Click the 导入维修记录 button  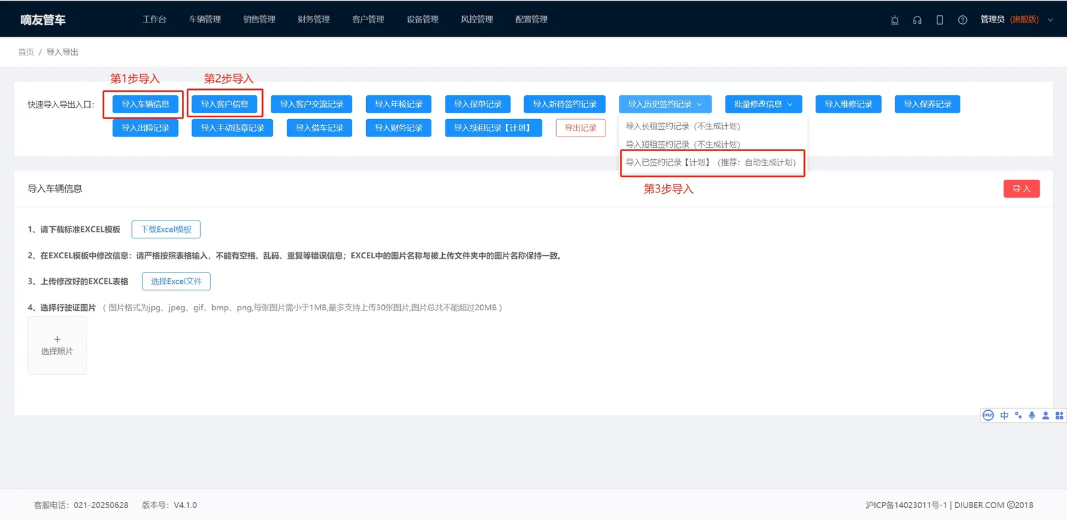pos(848,105)
